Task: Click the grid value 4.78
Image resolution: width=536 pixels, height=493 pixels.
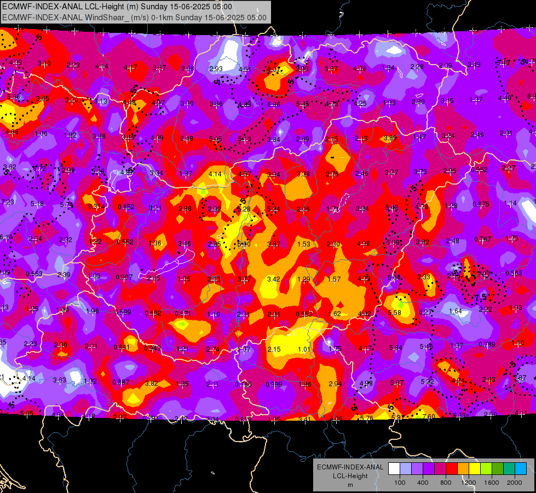Action: (422, 207)
